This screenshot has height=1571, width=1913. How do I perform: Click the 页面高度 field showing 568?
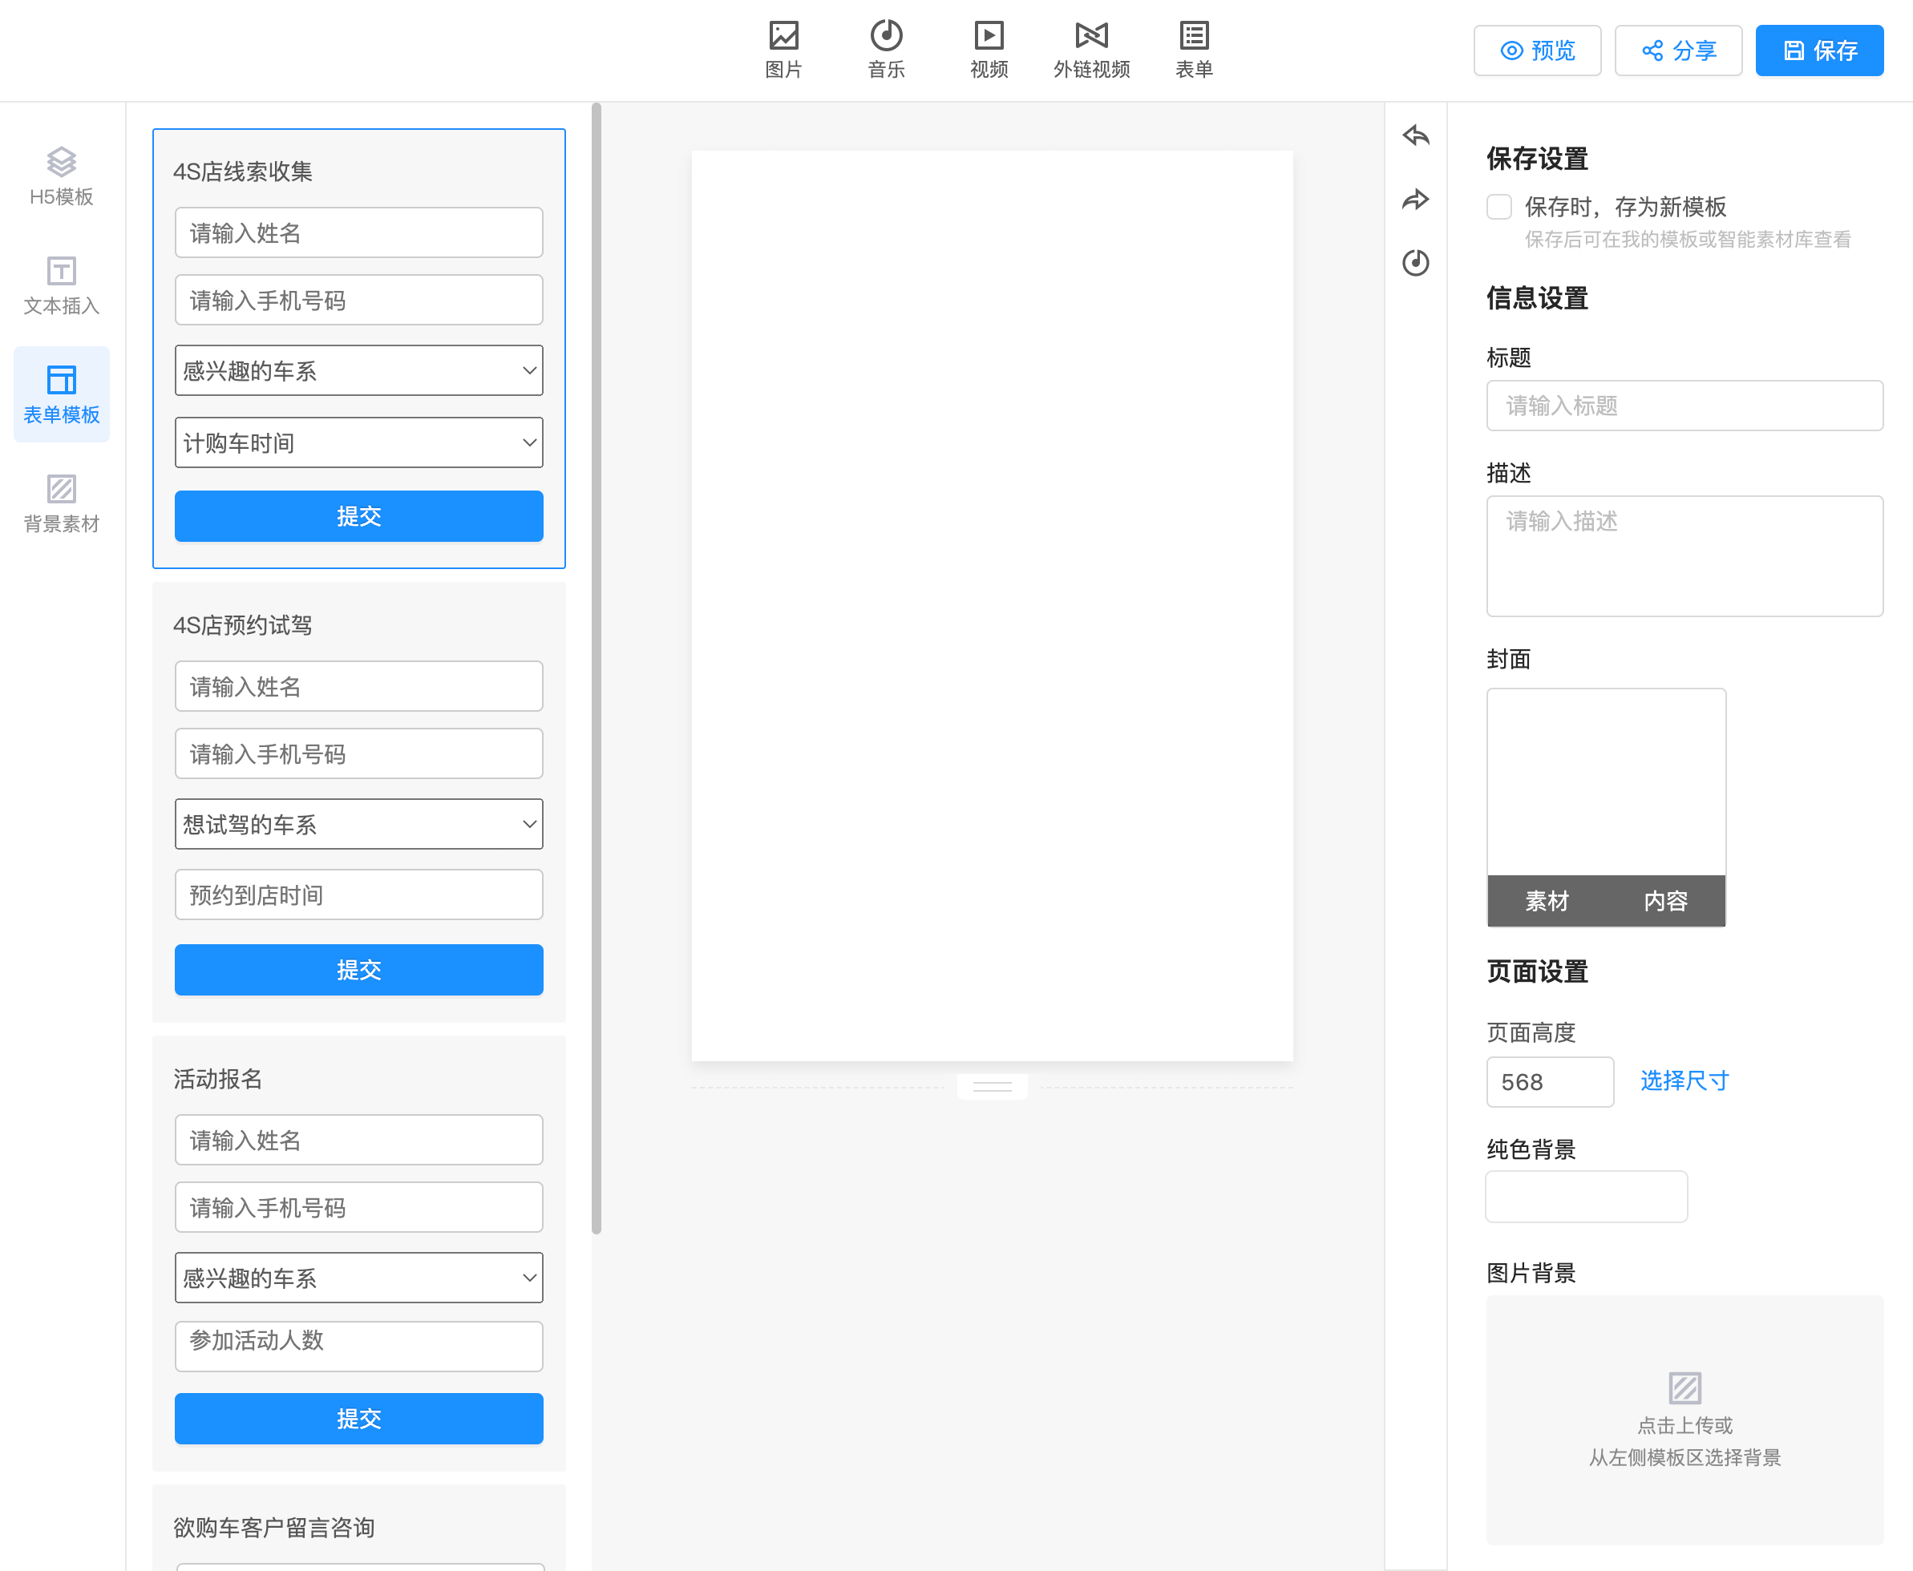point(1549,1081)
